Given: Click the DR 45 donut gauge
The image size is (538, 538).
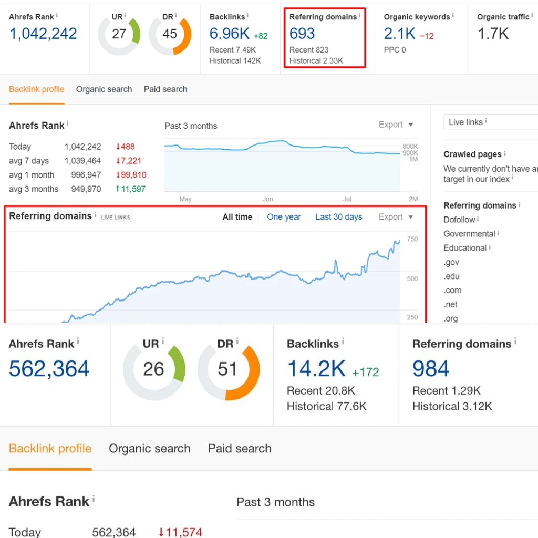Looking at the screenshot, I should pos(170,34).
